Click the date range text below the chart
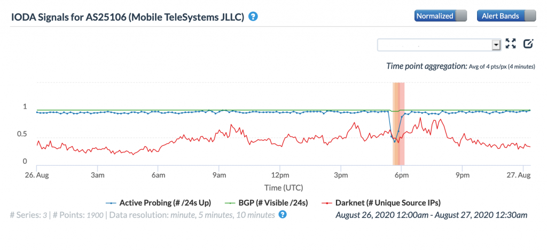This screenshot has width=547, height=250. pos(431,215)
